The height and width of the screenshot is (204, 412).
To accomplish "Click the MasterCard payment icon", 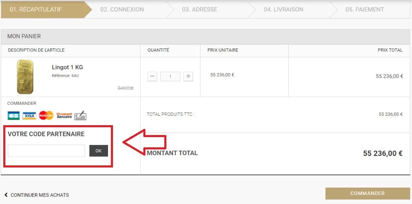I will click(x=46, y=115).
